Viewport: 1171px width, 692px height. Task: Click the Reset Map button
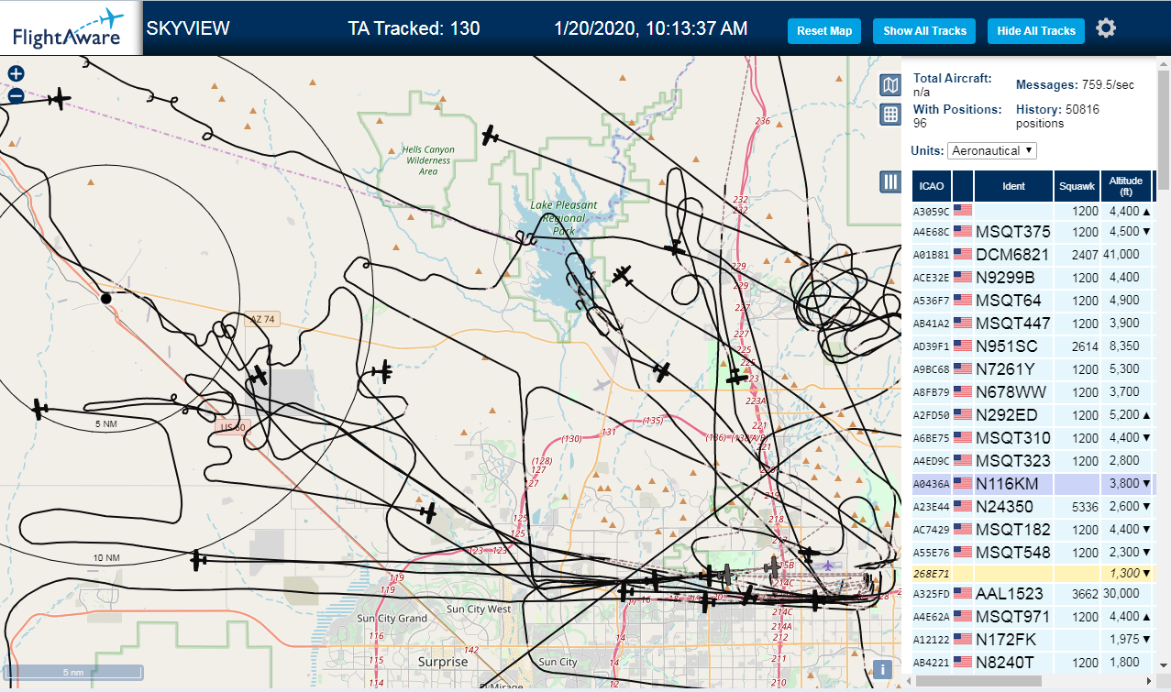pos(824,30)
